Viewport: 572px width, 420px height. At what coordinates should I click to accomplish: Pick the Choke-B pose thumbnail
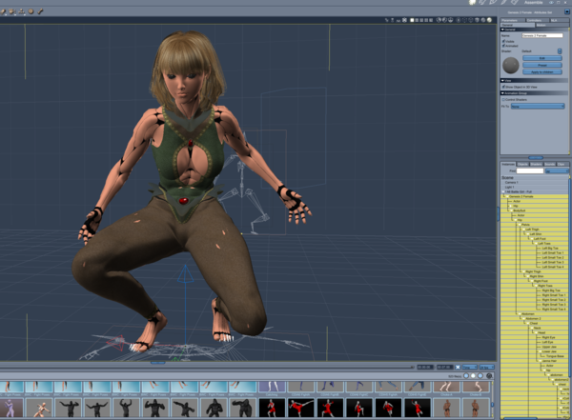476,389
